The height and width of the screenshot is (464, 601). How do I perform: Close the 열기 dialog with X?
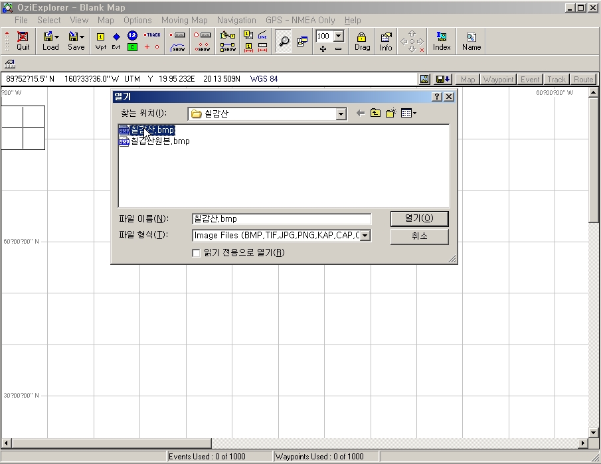coord(449,96)
